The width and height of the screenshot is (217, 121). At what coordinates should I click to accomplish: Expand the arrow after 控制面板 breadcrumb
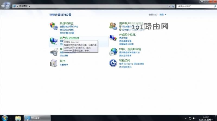pos(30,6)
